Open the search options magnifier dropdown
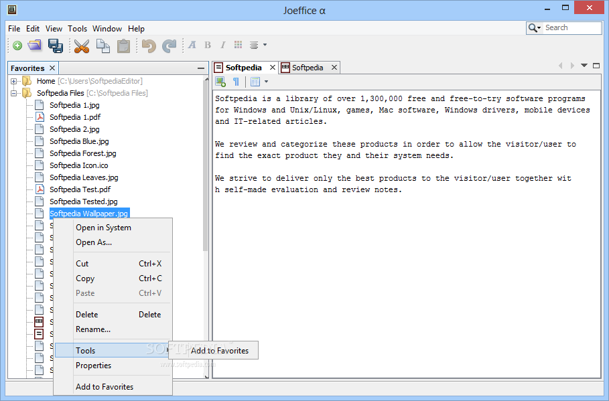The width and height of the screenshot is (609, 401). pyautogui.click(x=535, y=28)
